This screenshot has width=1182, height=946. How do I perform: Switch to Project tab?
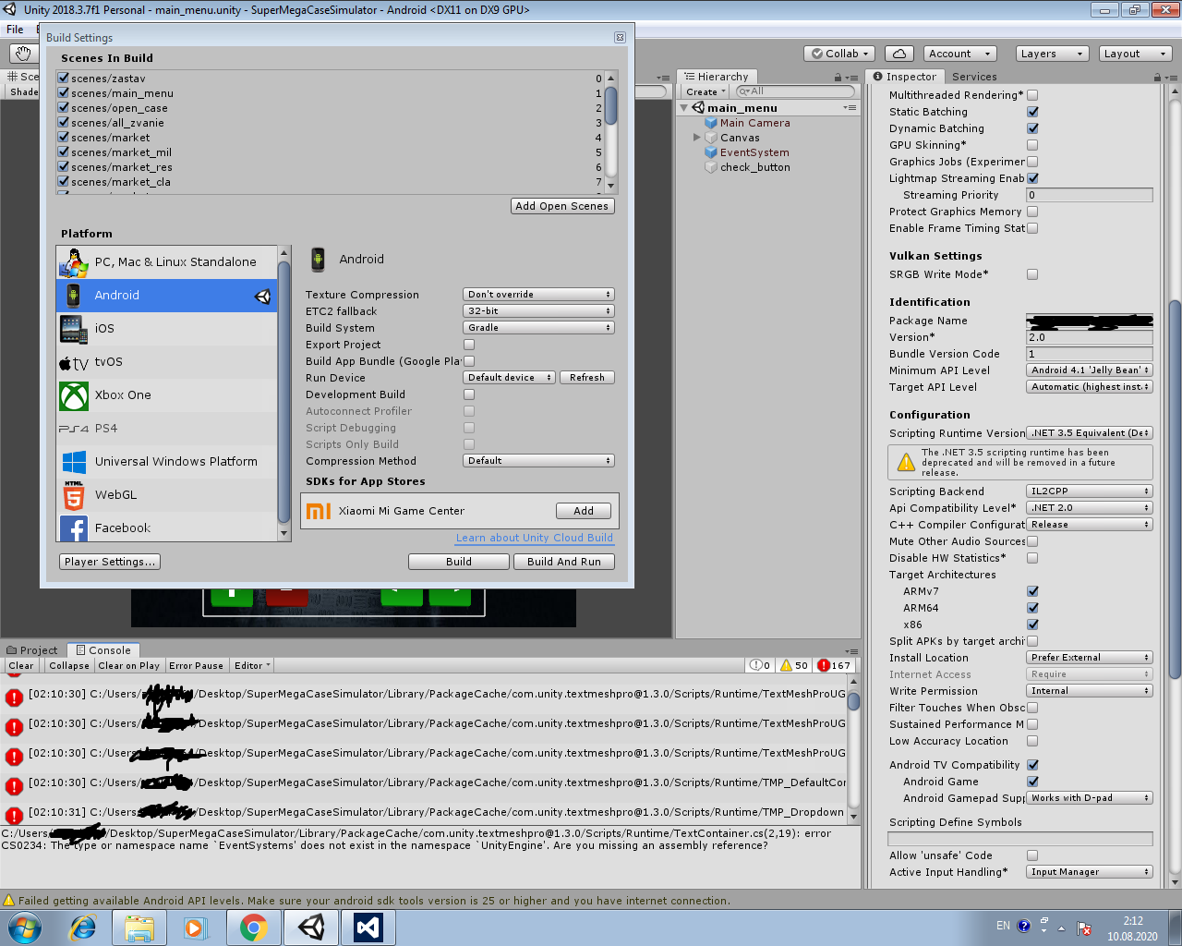click(x=32, y=650)
